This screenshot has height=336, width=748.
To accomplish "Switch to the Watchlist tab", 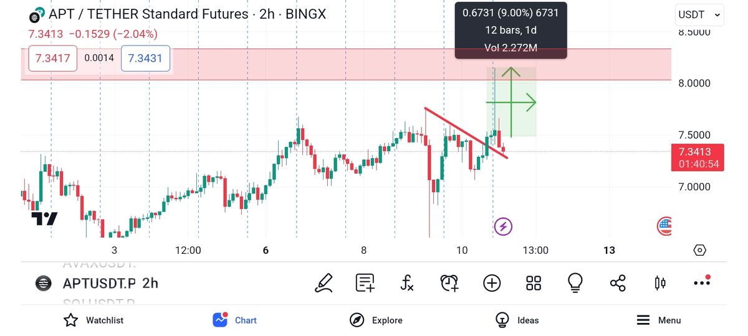I will pos(93,320).
